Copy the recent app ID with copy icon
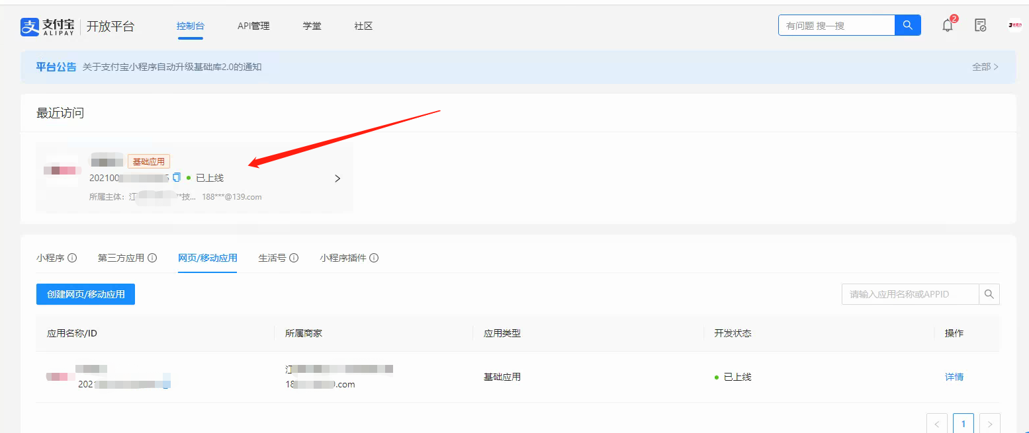This screenshot has height=433, width=1029. [177, 177]
